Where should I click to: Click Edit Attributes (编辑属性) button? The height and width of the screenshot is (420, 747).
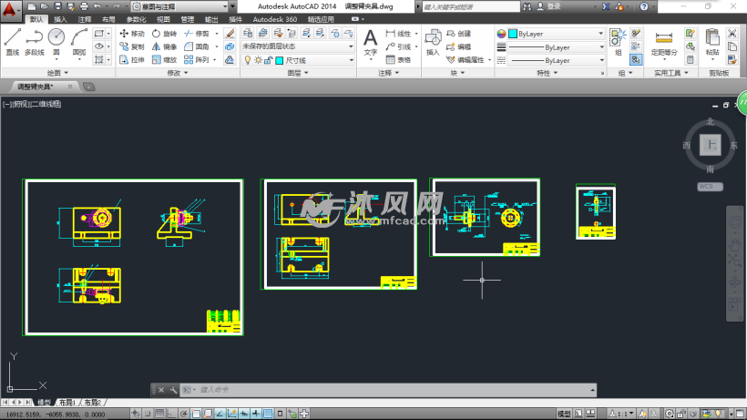coord(466,60)
